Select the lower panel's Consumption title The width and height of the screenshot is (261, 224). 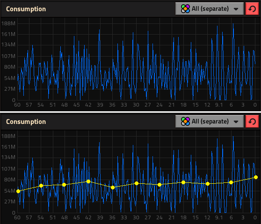point(26,122)
